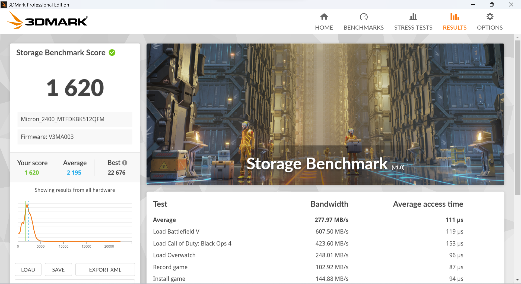Click the 423.60 MB/s bandwidth value
Viewport: 521px width, 284px height.
(332, 244)
